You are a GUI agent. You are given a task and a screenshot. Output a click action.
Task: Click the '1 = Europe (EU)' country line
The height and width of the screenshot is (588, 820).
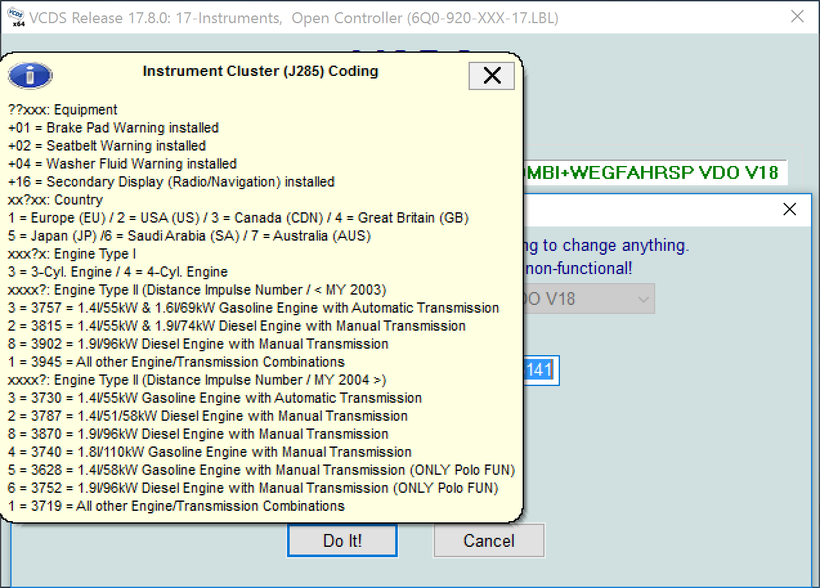click(x=239, y=218)
